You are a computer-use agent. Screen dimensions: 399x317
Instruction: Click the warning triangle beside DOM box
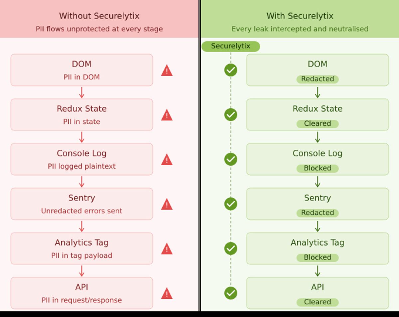pos(167,71)
